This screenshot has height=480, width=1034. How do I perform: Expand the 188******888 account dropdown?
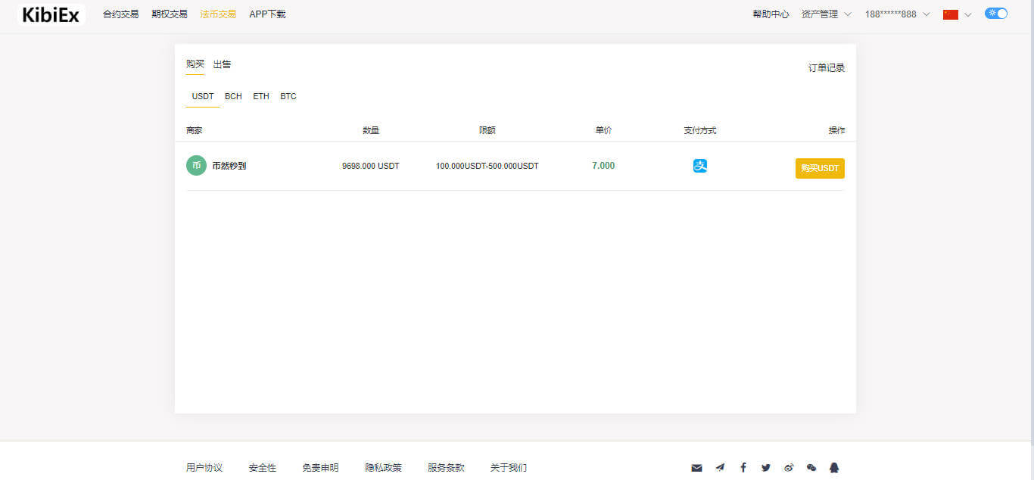pyautogui.click(x=898, y=14)
